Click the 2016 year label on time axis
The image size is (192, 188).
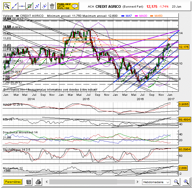coord(140,99)
